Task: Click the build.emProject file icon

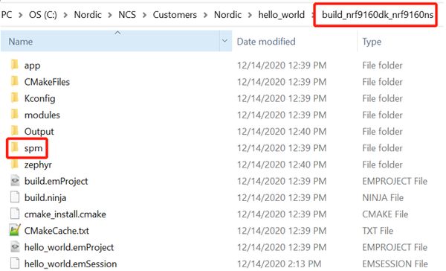Action: pos(15,181)
